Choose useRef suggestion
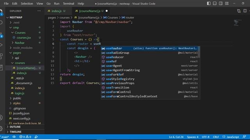Screen dimensions: 250x140 click(x=150, y=61)
